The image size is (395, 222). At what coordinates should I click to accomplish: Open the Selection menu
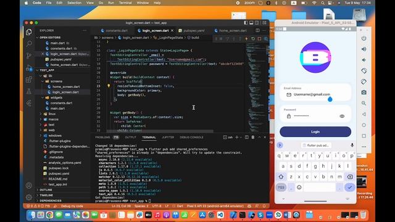pos(74,2)
